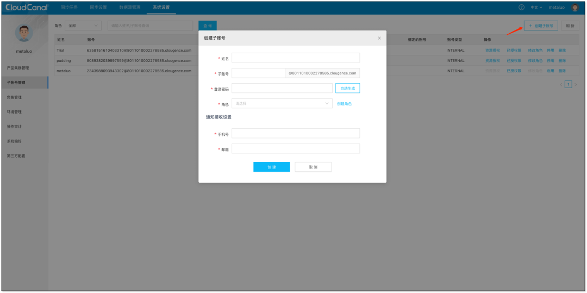Focus the 邮箱 input field

coord(296,148)
